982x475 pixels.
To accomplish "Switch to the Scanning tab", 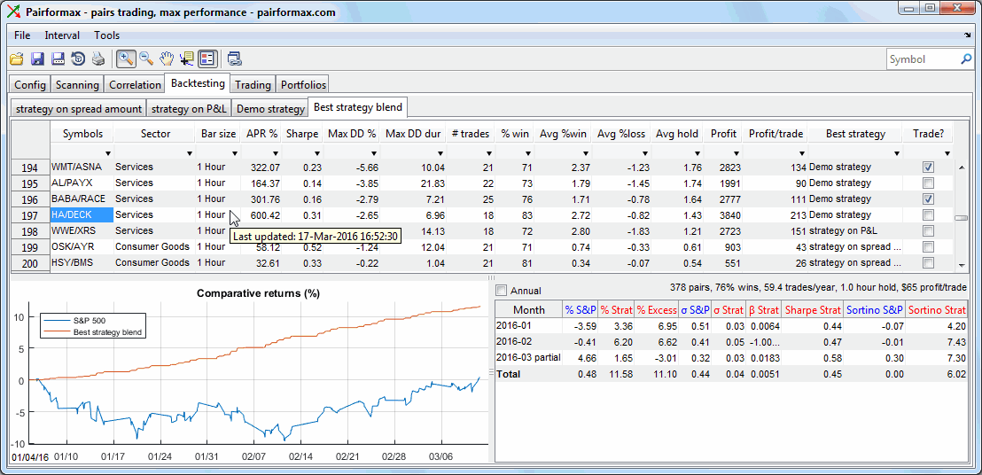I will coord(77,84).
